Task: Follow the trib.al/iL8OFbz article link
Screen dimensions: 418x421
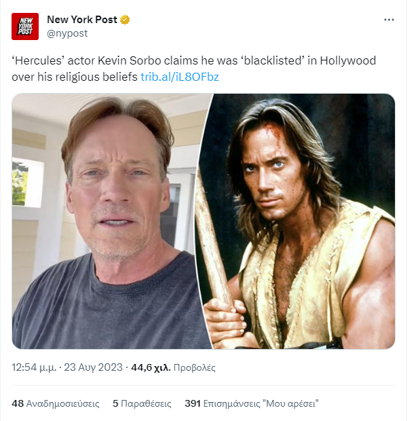Action: (x=180, y=77)
